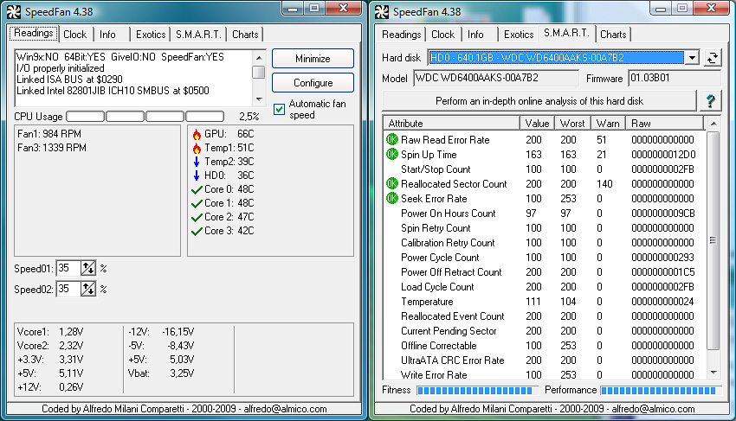
Task: Sort by the Value column header
Action: (x=537, y=124)
